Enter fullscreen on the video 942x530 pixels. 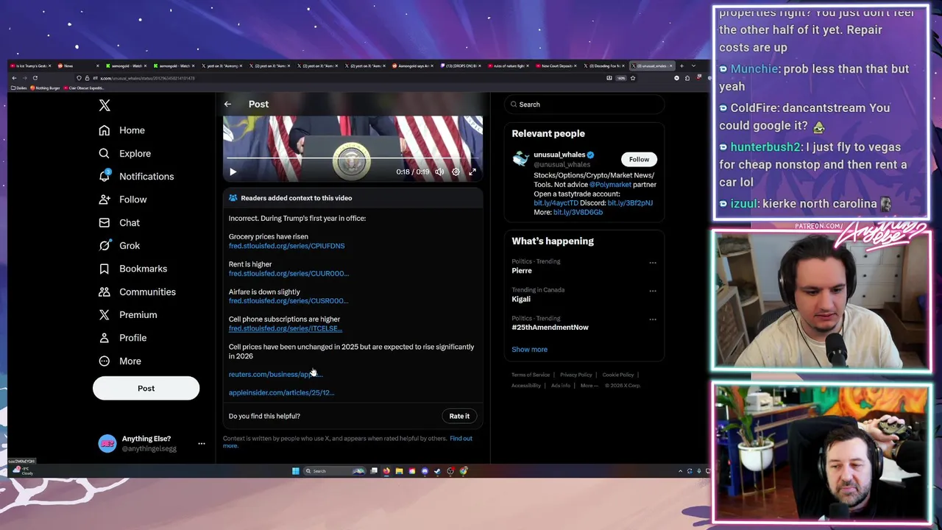click(x=472, y=172)
